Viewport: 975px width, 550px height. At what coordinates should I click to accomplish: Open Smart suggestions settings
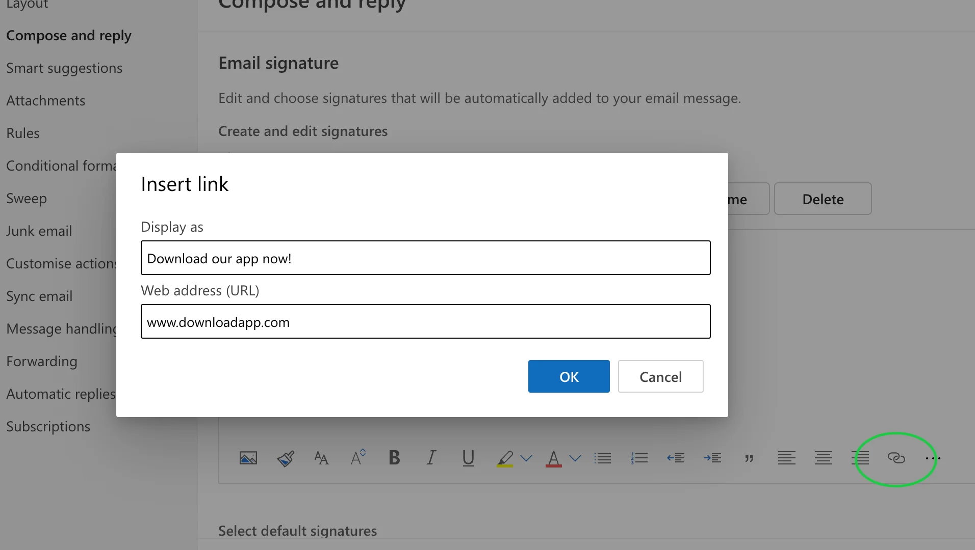[64, 68]
